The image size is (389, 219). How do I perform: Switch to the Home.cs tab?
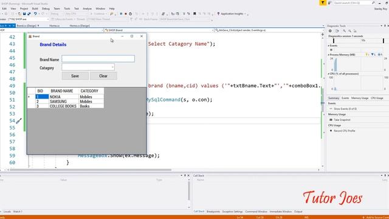point(54,26)
